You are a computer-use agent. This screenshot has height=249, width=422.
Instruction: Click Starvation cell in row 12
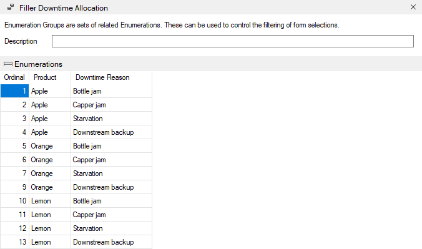(x=111, y=228)
